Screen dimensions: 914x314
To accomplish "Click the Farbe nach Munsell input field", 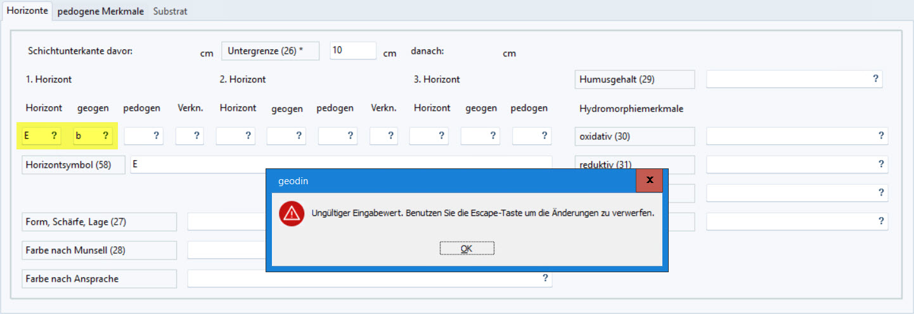I will tap(226, 250).
